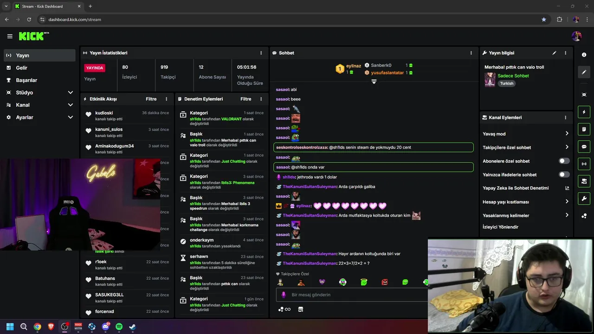Open Yayın İstatistikleri panel options menu
The height and width of the screenshot is (334, 594).
261,53
